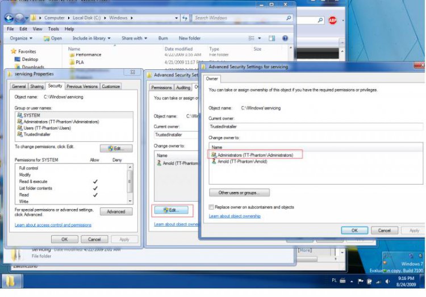Open the Edit menu in Explorer
426x297 pixels.
coord(23,29)
